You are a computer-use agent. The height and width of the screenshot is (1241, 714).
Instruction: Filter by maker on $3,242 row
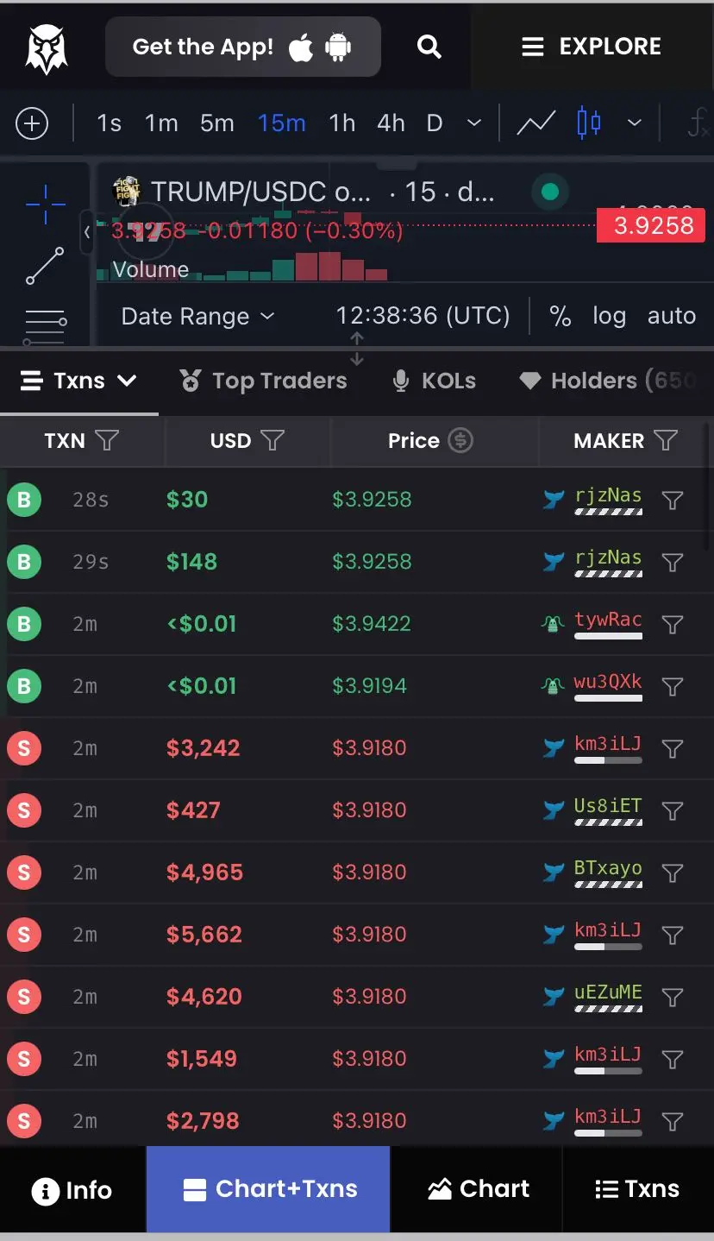click(x=673, y=748)
